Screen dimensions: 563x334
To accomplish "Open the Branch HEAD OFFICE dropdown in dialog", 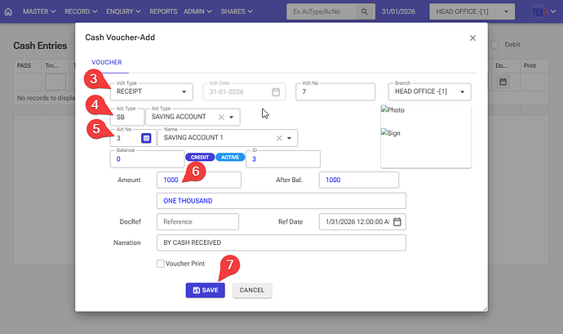I will (463, 92).
